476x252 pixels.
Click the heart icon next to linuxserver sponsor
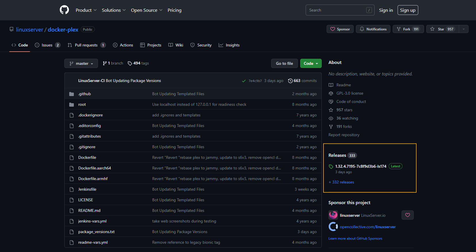(x=407, y=215)
